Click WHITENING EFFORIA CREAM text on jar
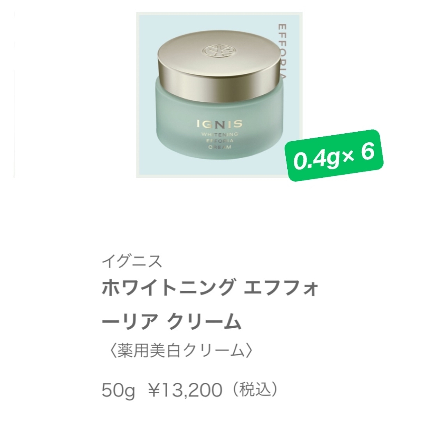This screenshot has height=421, width=421. click(x=219, y=140)
